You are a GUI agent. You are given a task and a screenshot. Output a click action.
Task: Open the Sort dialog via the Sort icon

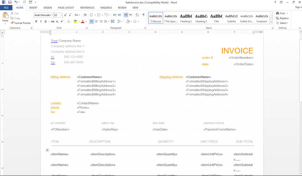point(137,15)
